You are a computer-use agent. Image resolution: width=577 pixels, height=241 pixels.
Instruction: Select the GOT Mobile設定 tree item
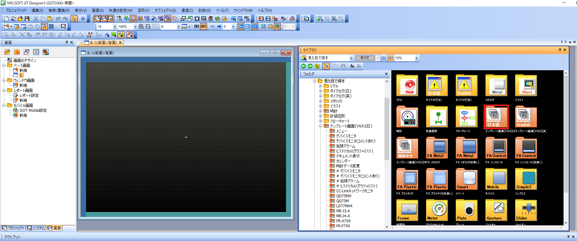[x=33, y=111]
